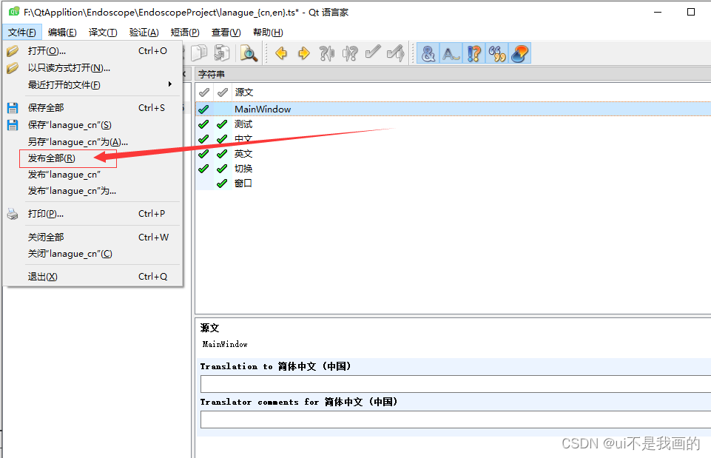Select the next unfinished item icon
This screenshot has height=458, width=711.
point(349,53)
